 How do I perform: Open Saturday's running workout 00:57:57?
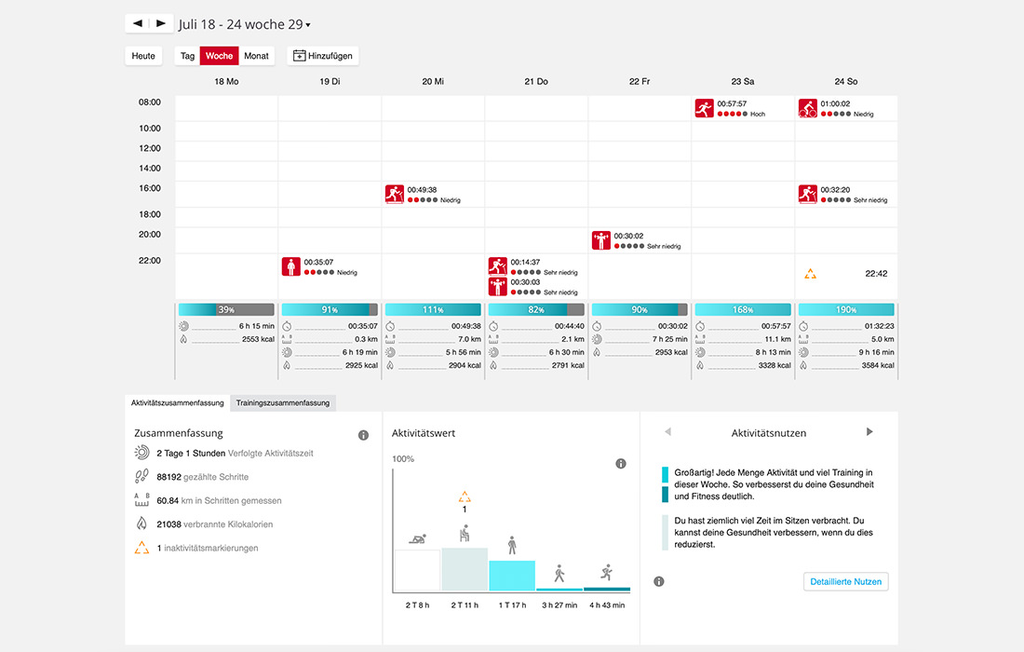pyautogui.click(x=704, y=108)
